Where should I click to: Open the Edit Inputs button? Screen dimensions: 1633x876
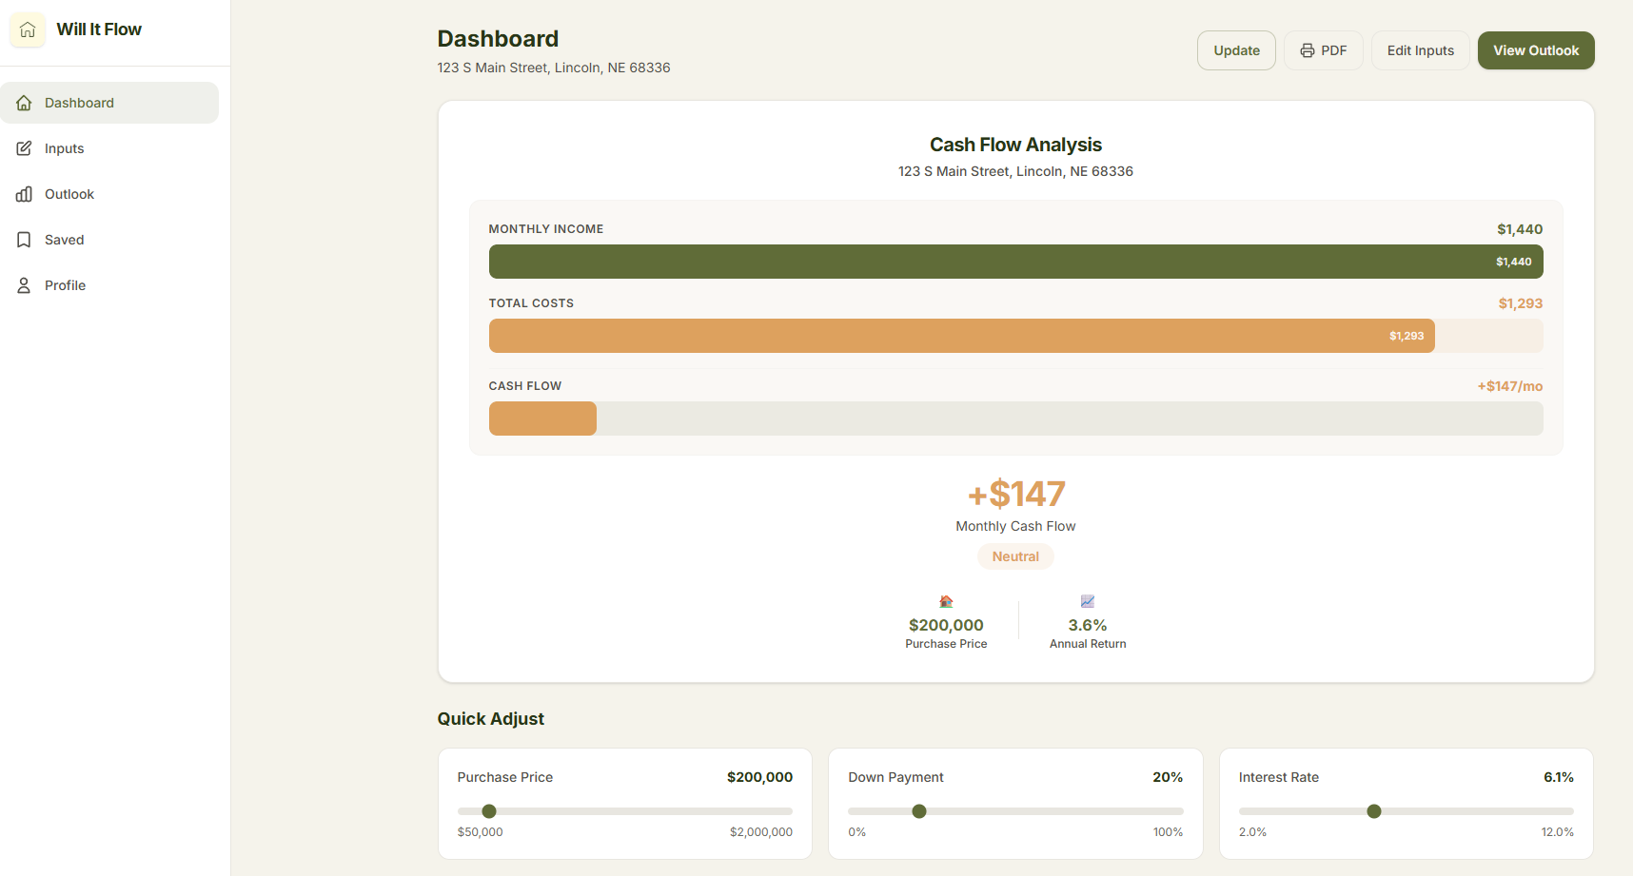(x=1420, y=50)
